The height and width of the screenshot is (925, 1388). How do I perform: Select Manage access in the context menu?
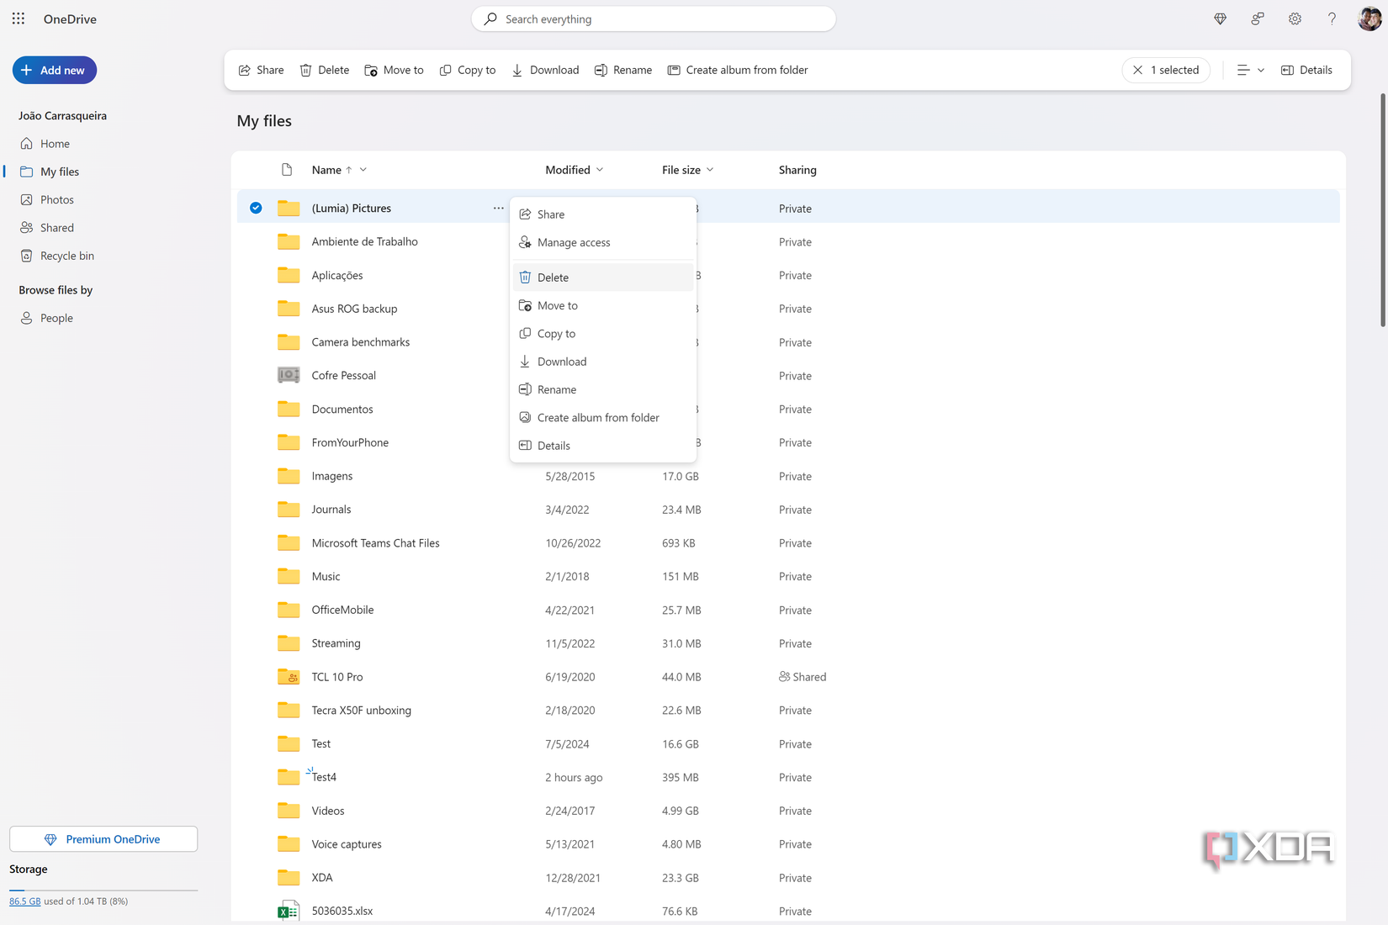[574, 242]
